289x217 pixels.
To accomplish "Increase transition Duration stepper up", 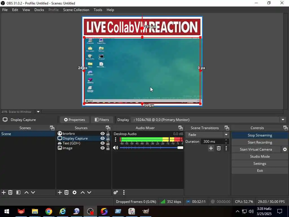I will [x=226, y=140].
